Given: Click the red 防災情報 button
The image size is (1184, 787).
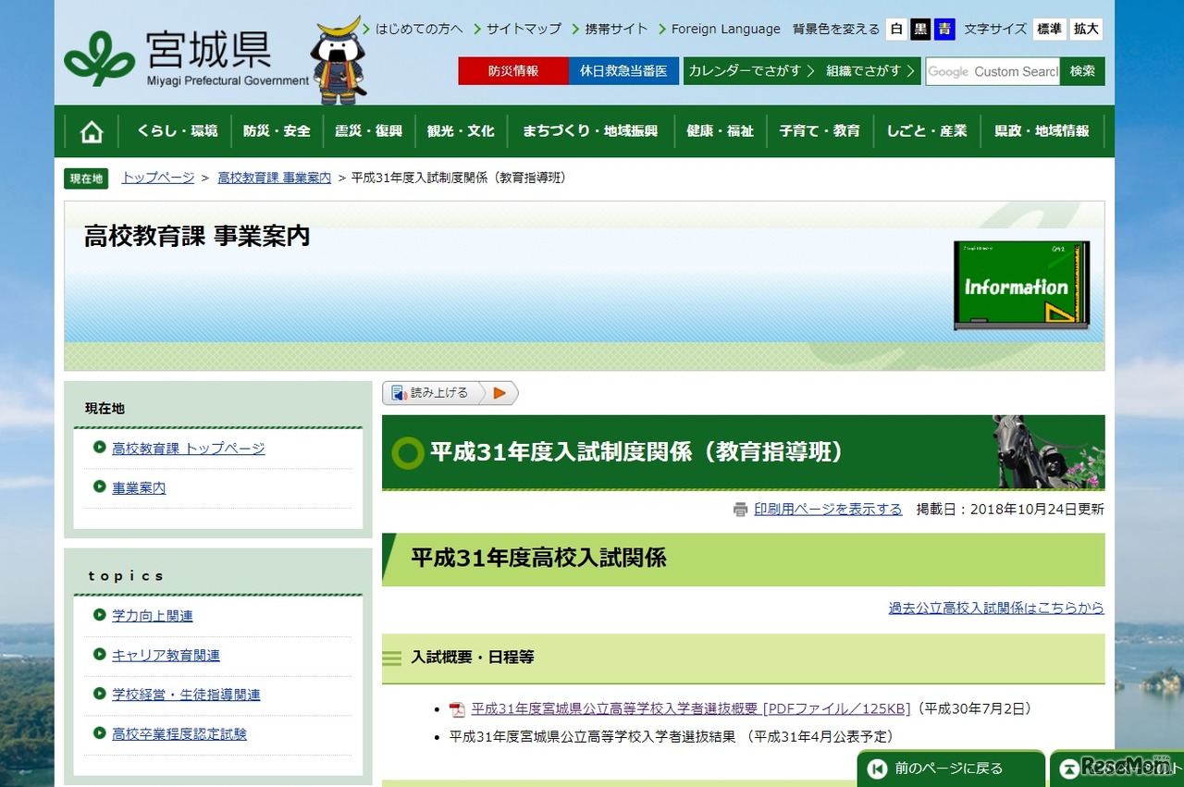Looking at the screenshot, I should pos(513,71).
